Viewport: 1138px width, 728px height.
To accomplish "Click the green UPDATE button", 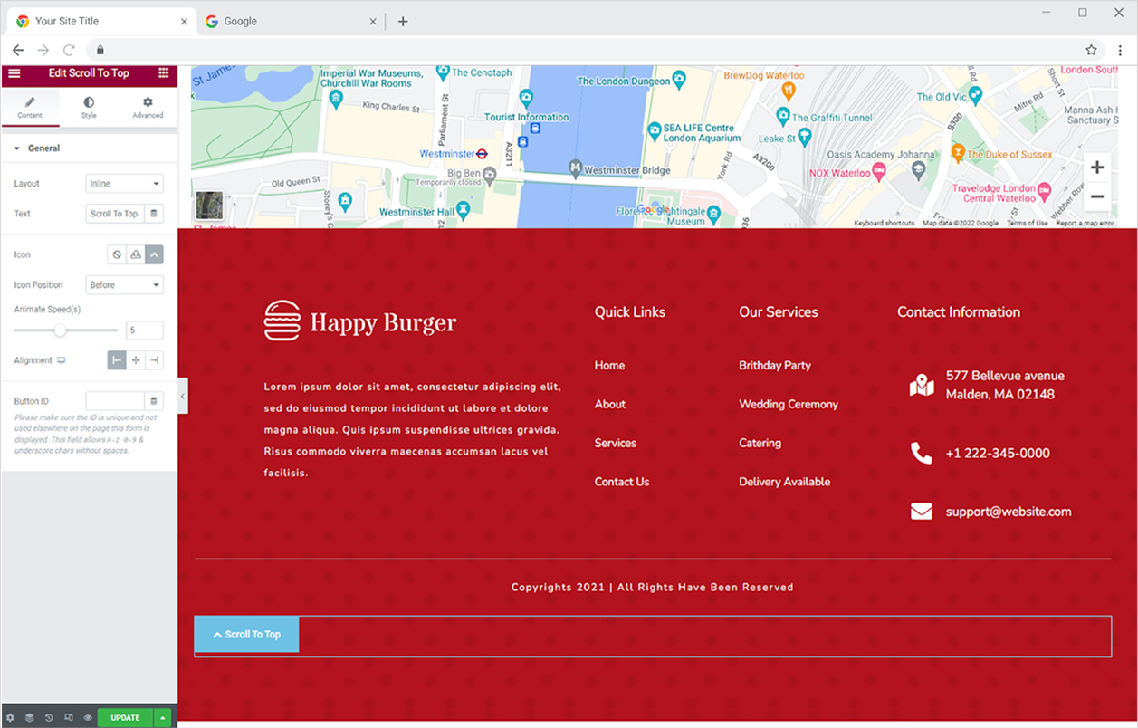I will pyautogui.click(x=125, y=718).
